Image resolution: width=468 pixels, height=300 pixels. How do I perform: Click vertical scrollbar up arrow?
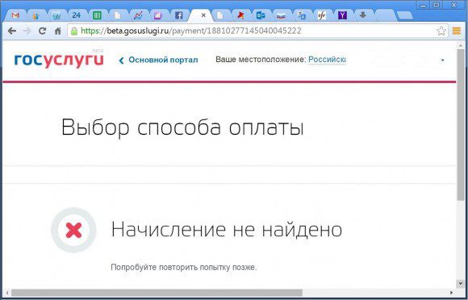(x=461, y=45)
